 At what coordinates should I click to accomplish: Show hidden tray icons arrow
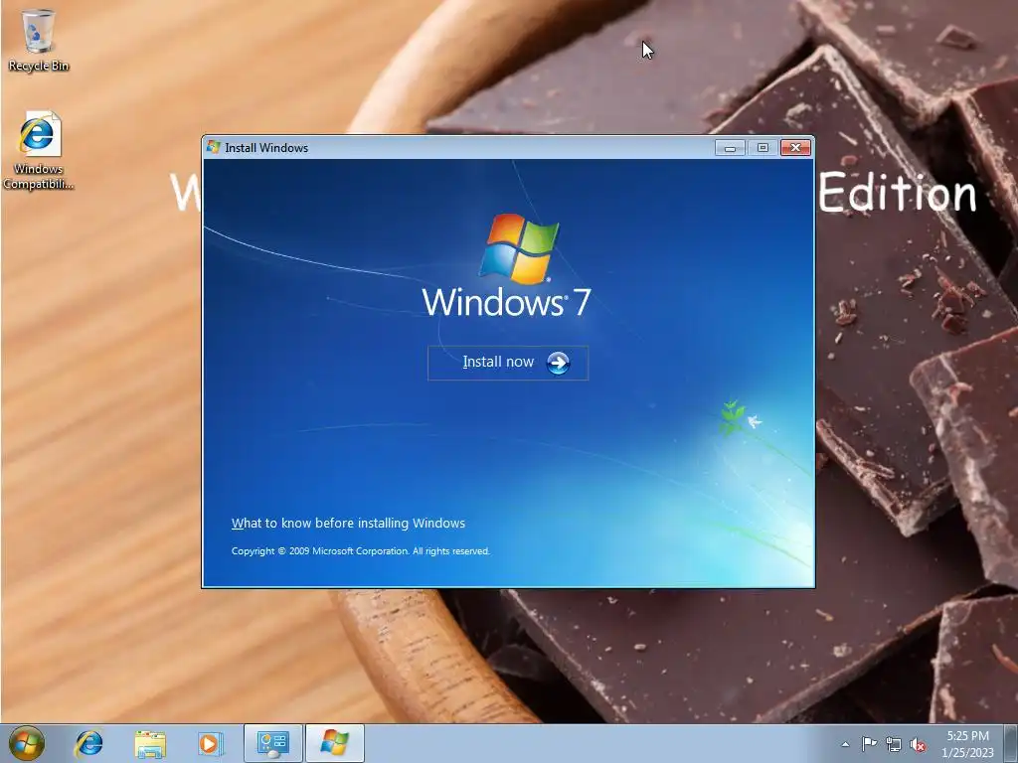click(x=845, y=744)
